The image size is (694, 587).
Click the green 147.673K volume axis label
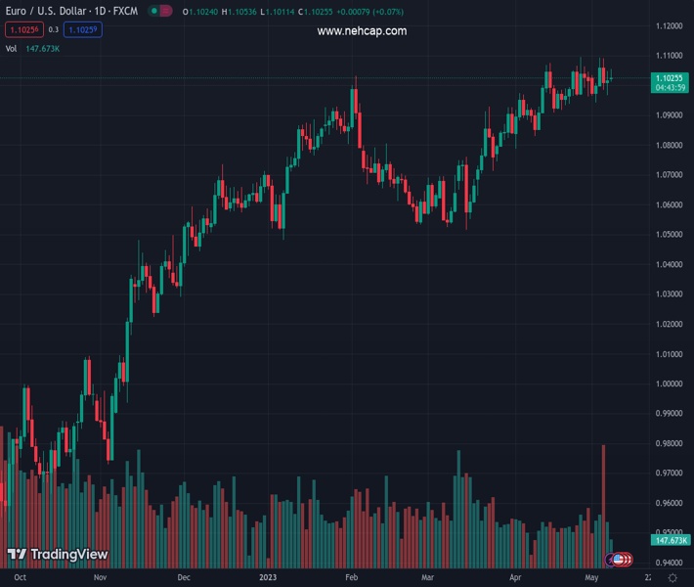point(671,540)
